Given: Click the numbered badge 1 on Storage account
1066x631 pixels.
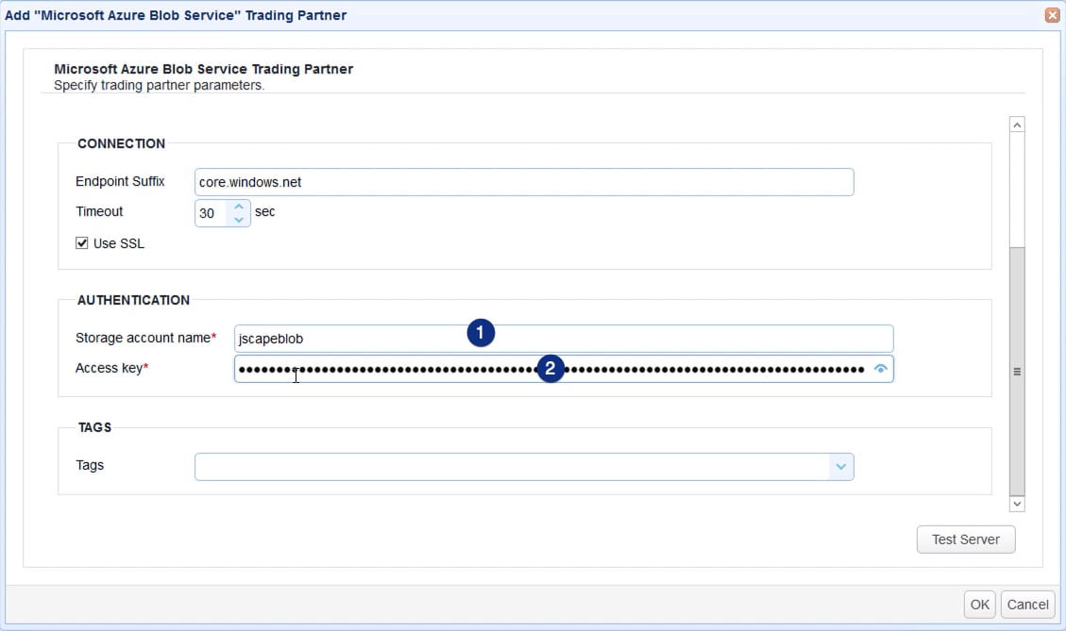Looking at the screenshot, I should [x=481, y=333].
